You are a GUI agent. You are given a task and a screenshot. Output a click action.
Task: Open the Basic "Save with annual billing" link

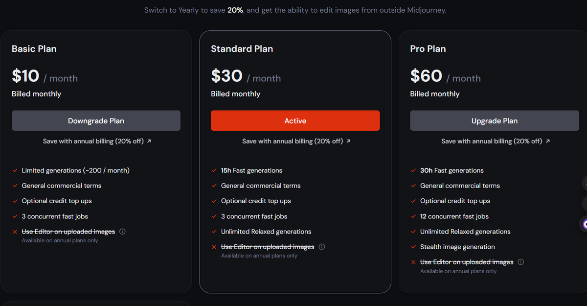click(x=96, y=141)
